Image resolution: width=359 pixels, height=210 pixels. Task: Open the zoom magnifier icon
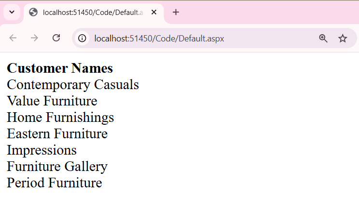pyautogui.click(x=323, y=38)
